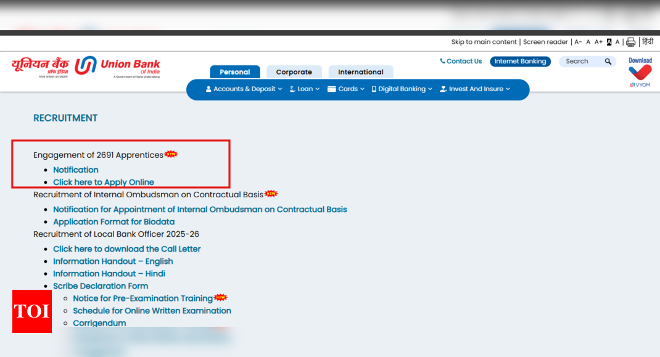
Task: Decrease font size with A- icon
Action: tap(578, 42)
